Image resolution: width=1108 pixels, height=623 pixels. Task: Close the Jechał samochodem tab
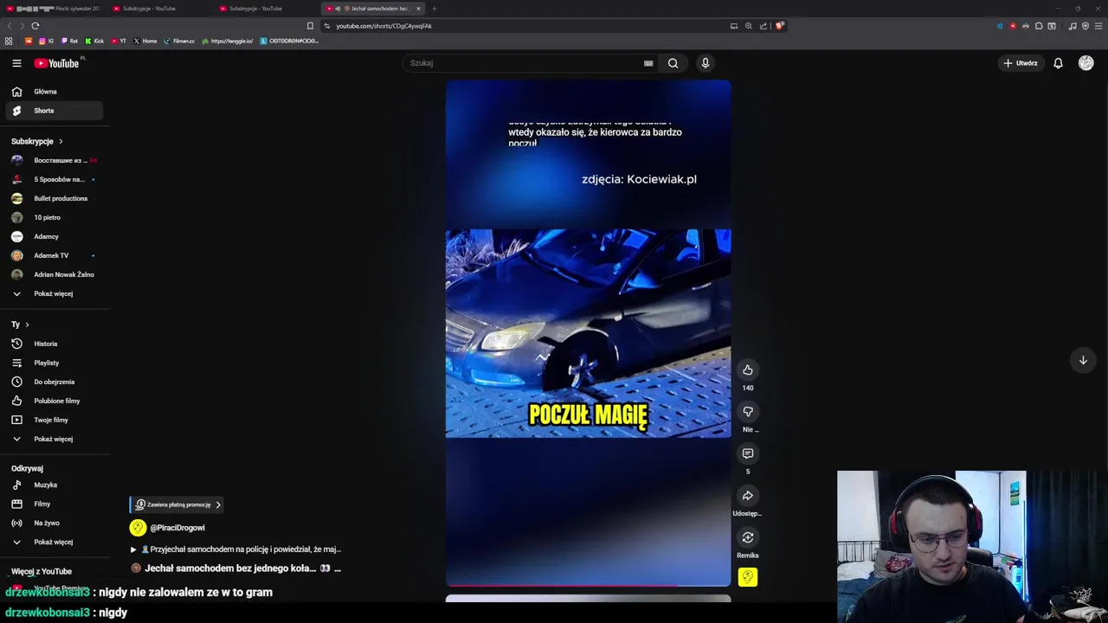[x=418, y=9]
